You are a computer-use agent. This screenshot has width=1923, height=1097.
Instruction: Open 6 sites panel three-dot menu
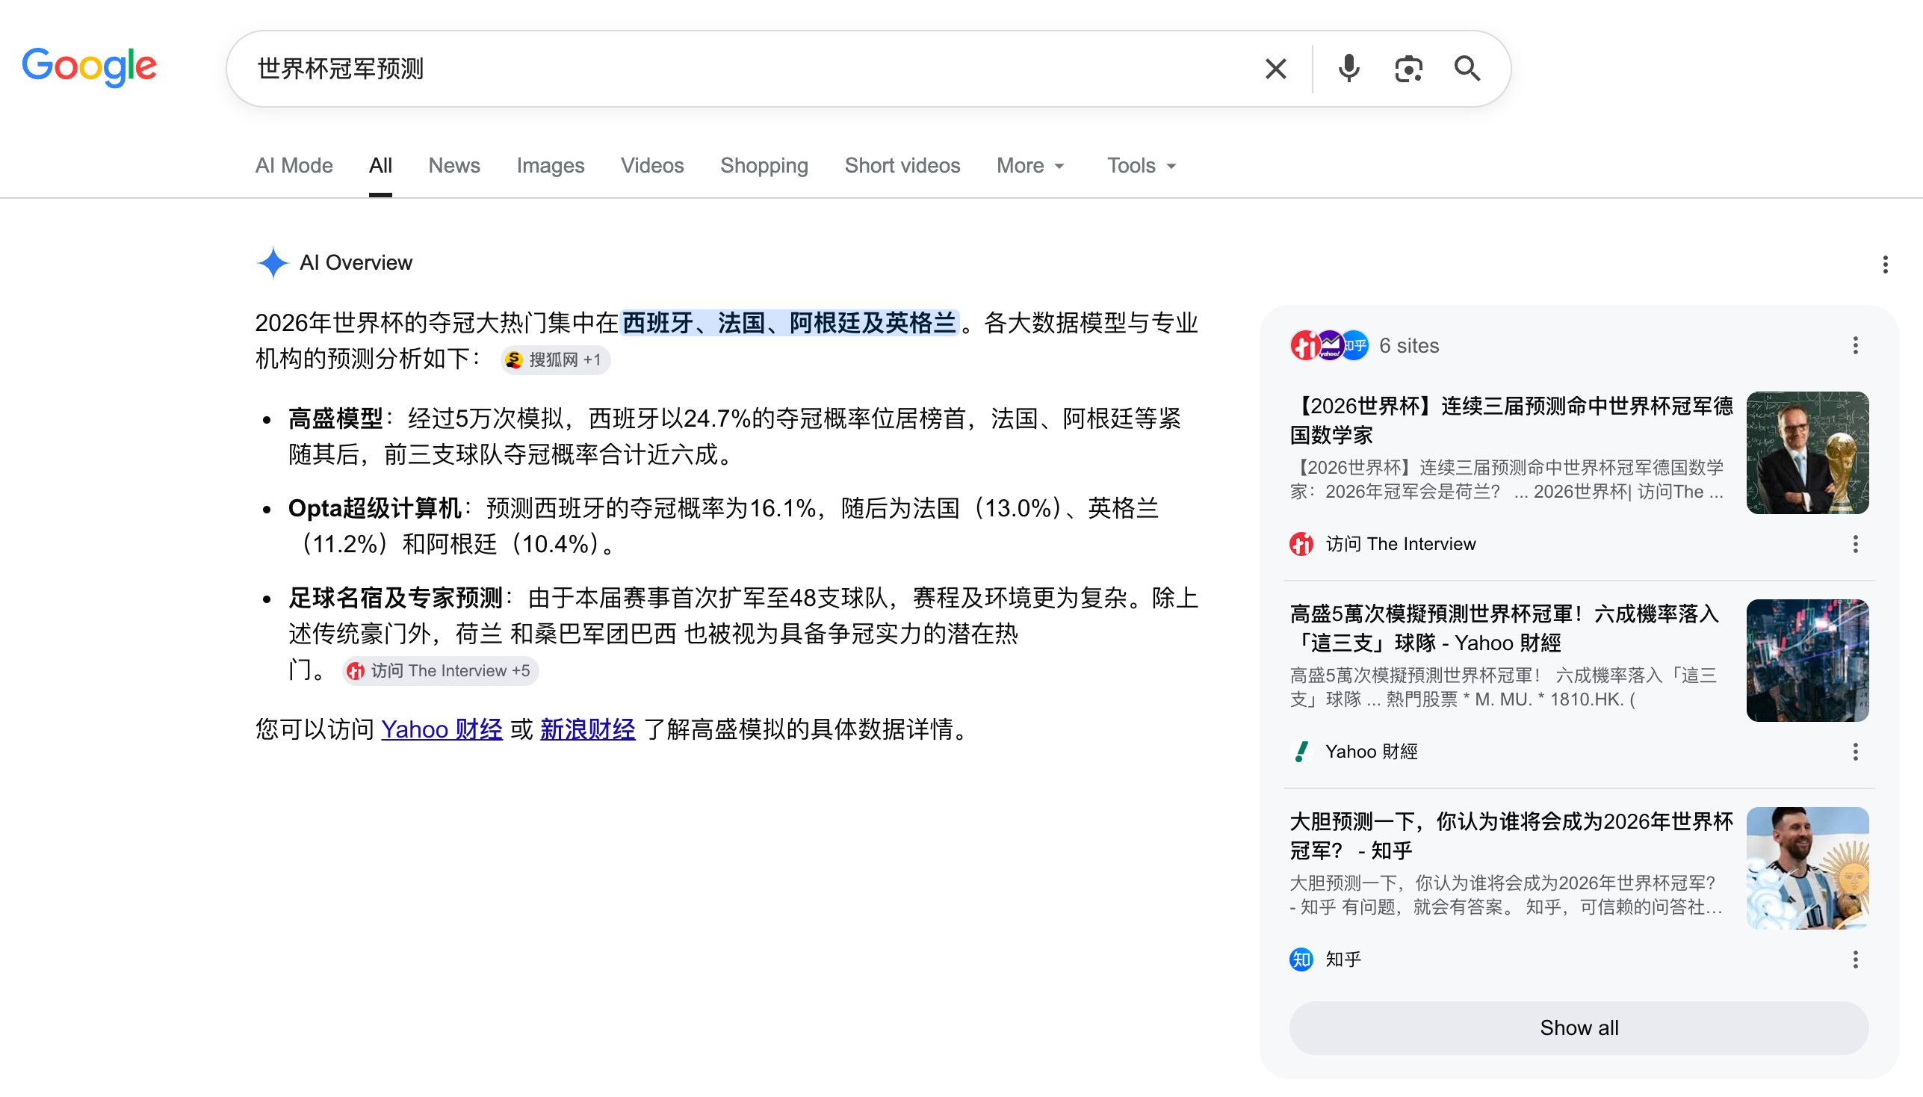pyautogui.click(x=1855, y=346)
